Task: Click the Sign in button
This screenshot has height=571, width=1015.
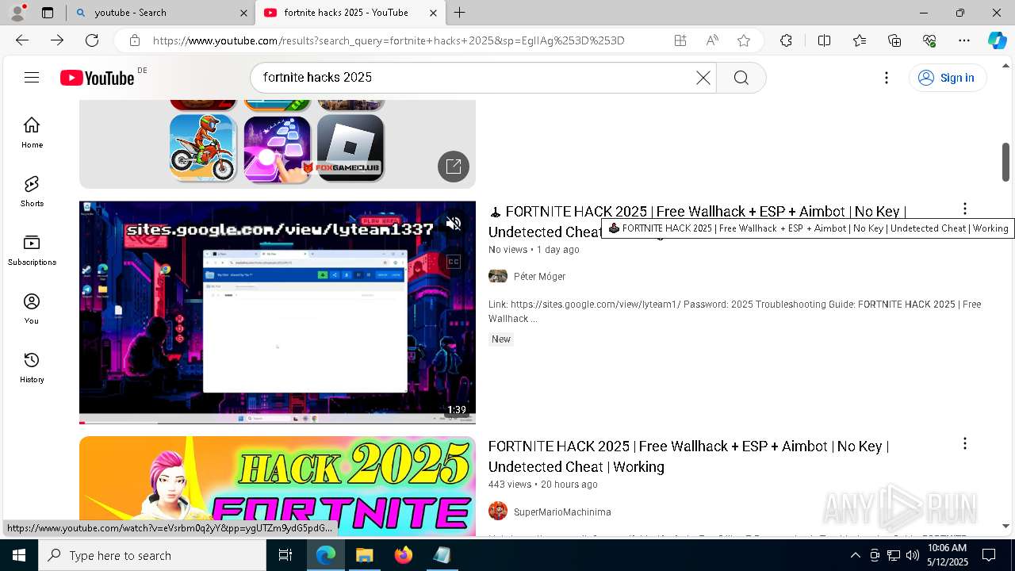Action: click(x=947, y=78)
